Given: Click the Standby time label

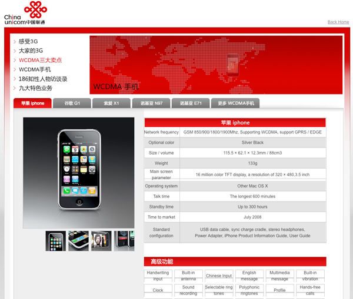Looking at the screenshot, I should click(161, 207).
